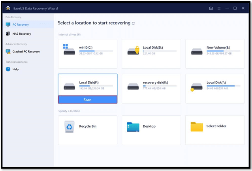Refresh the drive list icon
The width and height of the screenshot is (252, 171).
coord(133,23)
